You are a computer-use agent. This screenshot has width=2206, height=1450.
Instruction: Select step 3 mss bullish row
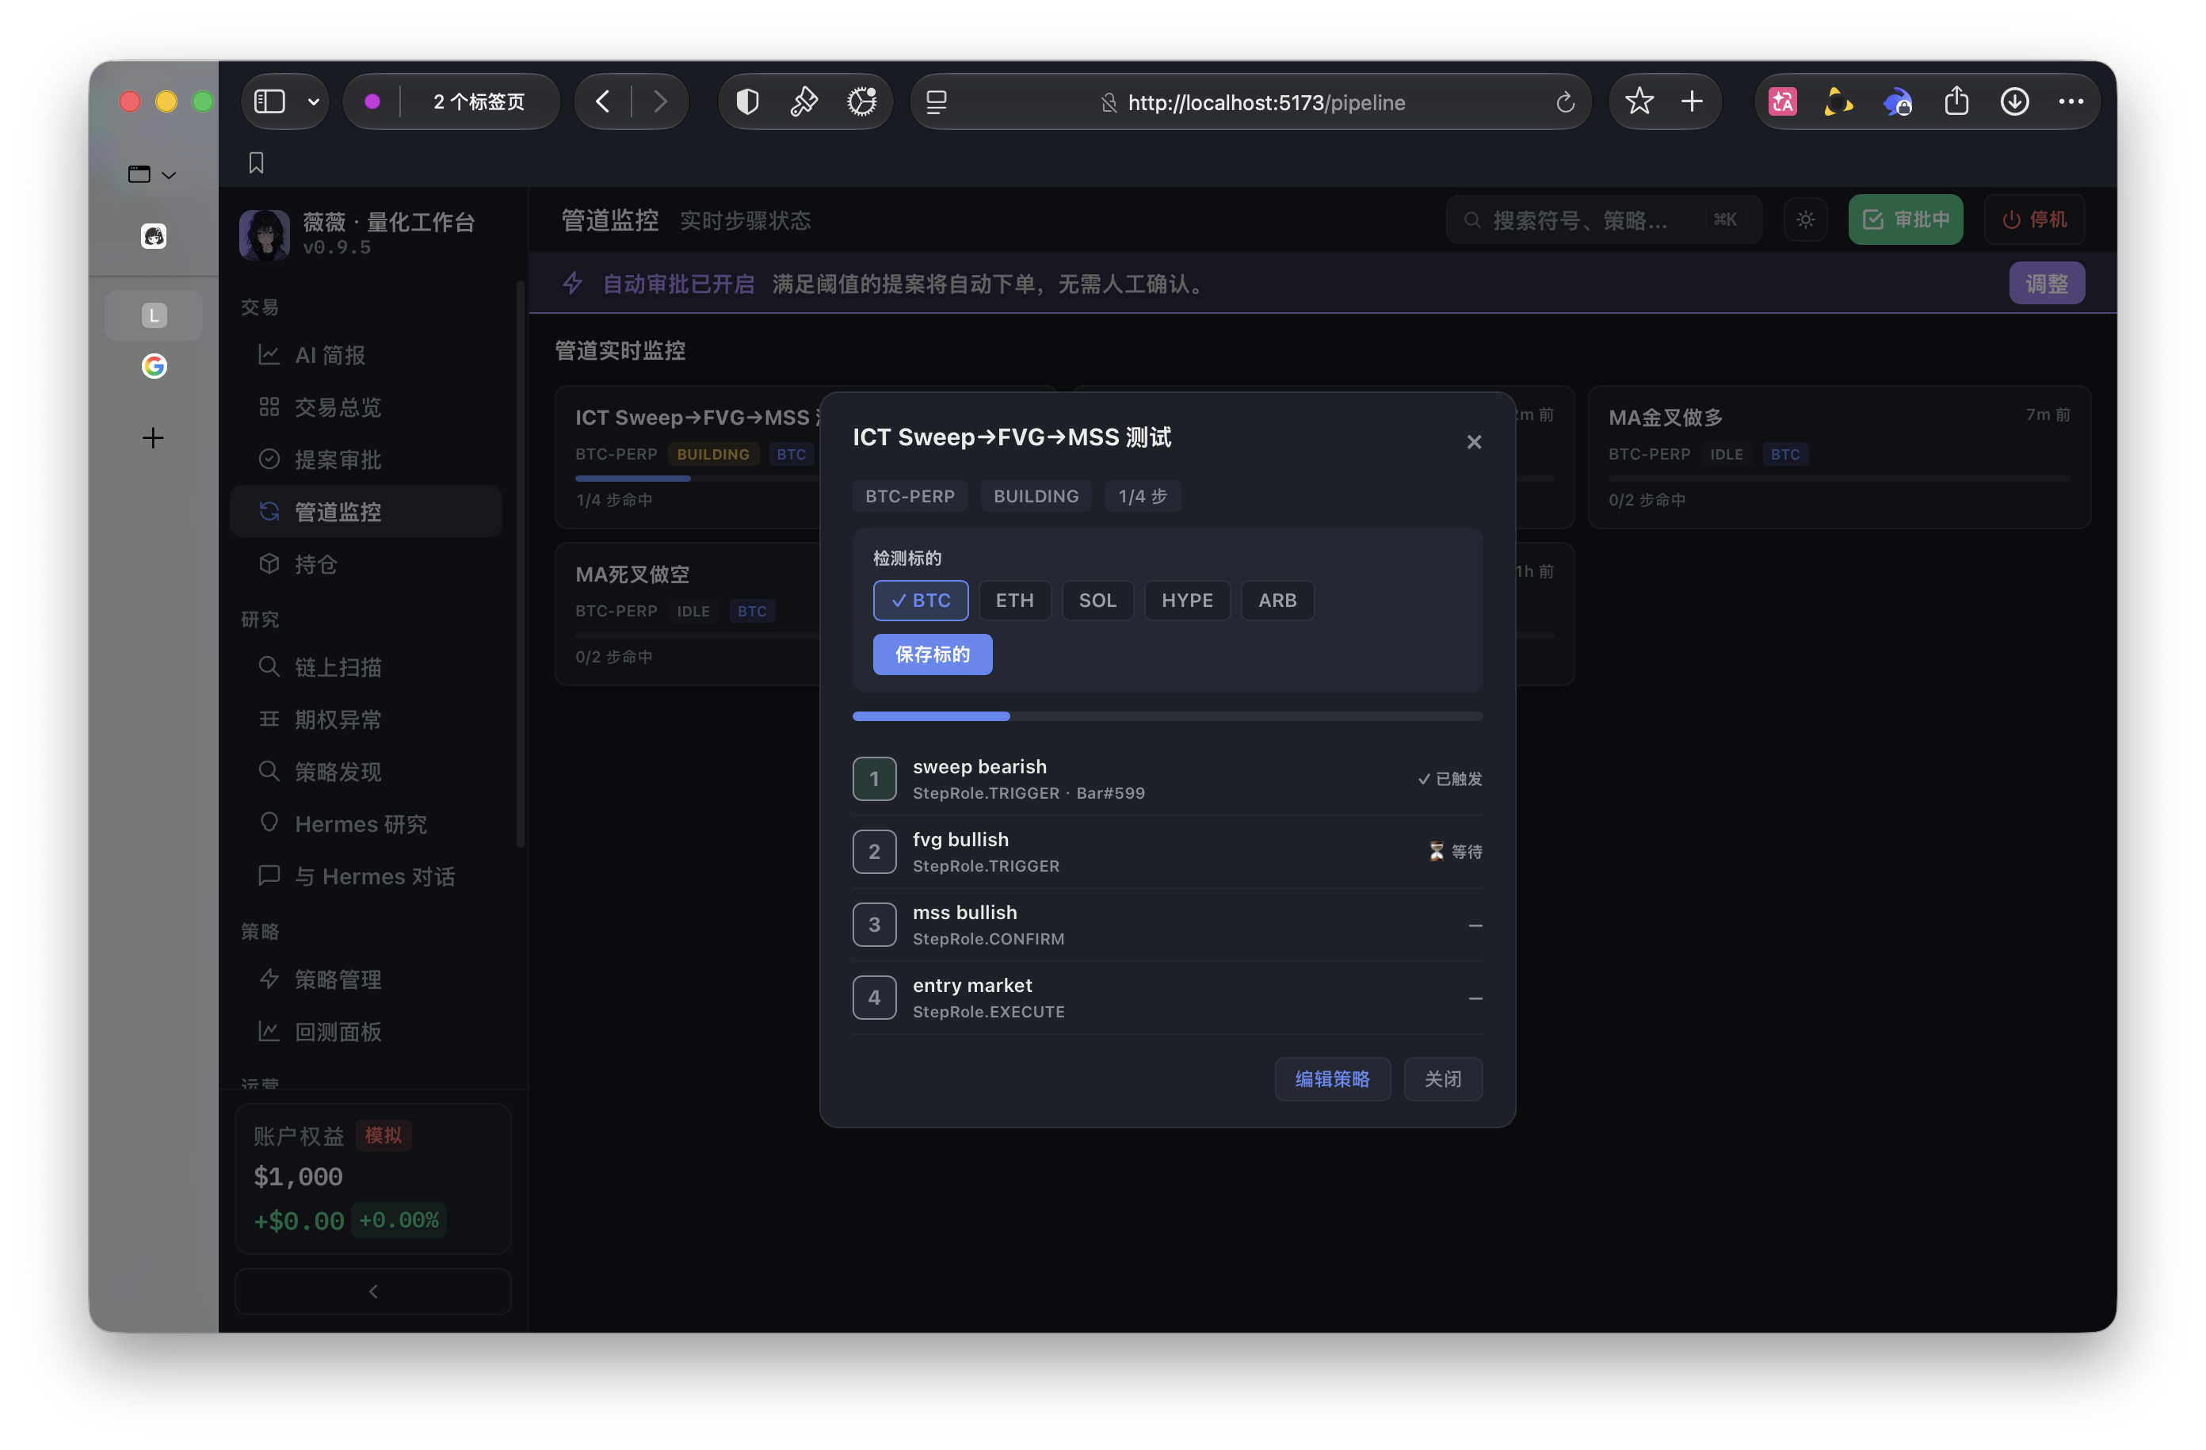1167,925
